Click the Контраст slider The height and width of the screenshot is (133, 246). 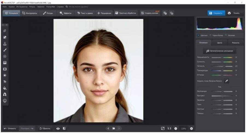pyautogui.click(x=222, y=96)
